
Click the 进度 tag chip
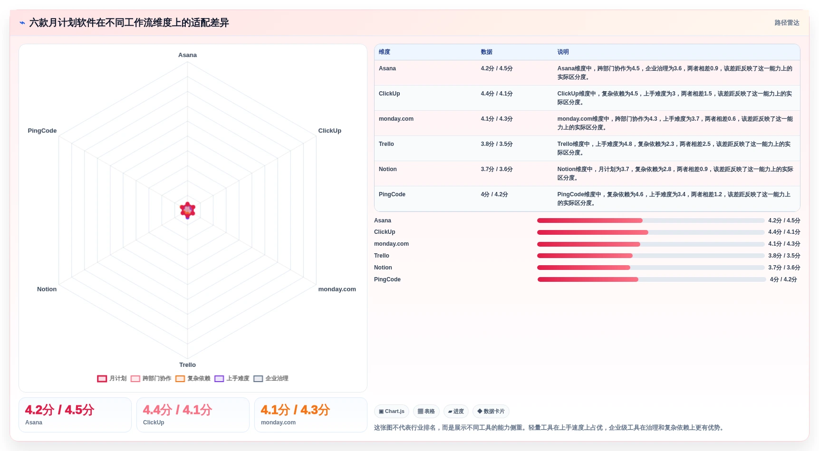click(x=456, y=412)
